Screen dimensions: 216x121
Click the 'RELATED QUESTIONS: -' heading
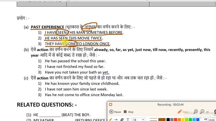(x=47, y=105)
